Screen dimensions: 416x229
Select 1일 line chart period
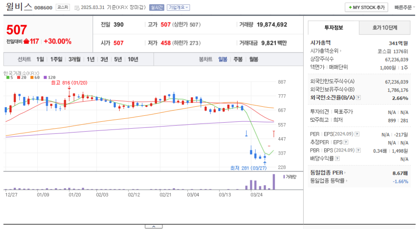point(40,59)
